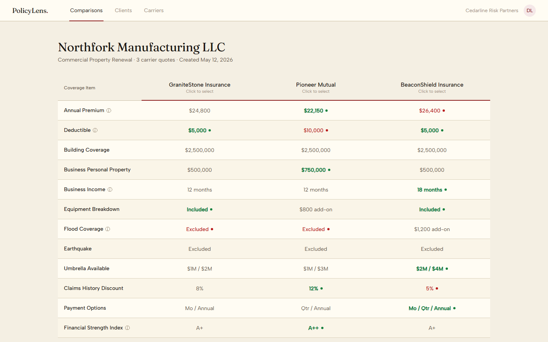
Task: Click the PolicyLens logo
Action: 30,11
